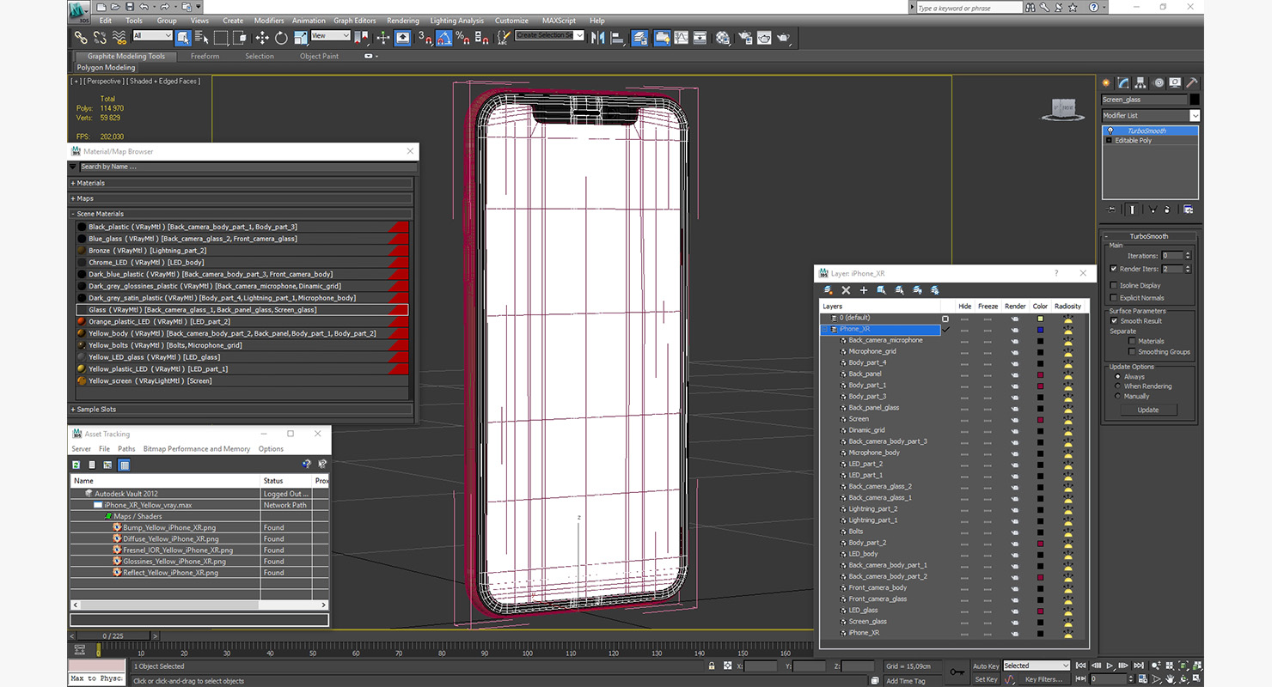Open Select by Name tool
Image resolution: width=1272 pixels, height=687 pixels.
tap(202, 38)
